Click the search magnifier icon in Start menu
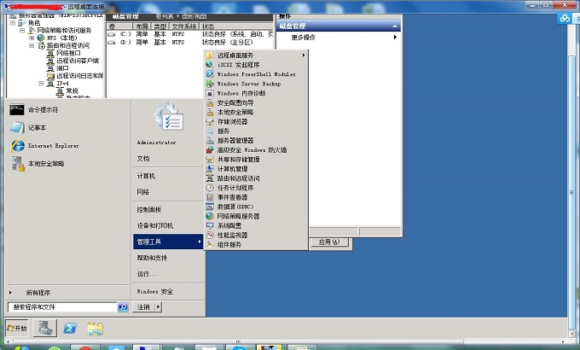This screenshot has width=580, height=350. point(123,306)
